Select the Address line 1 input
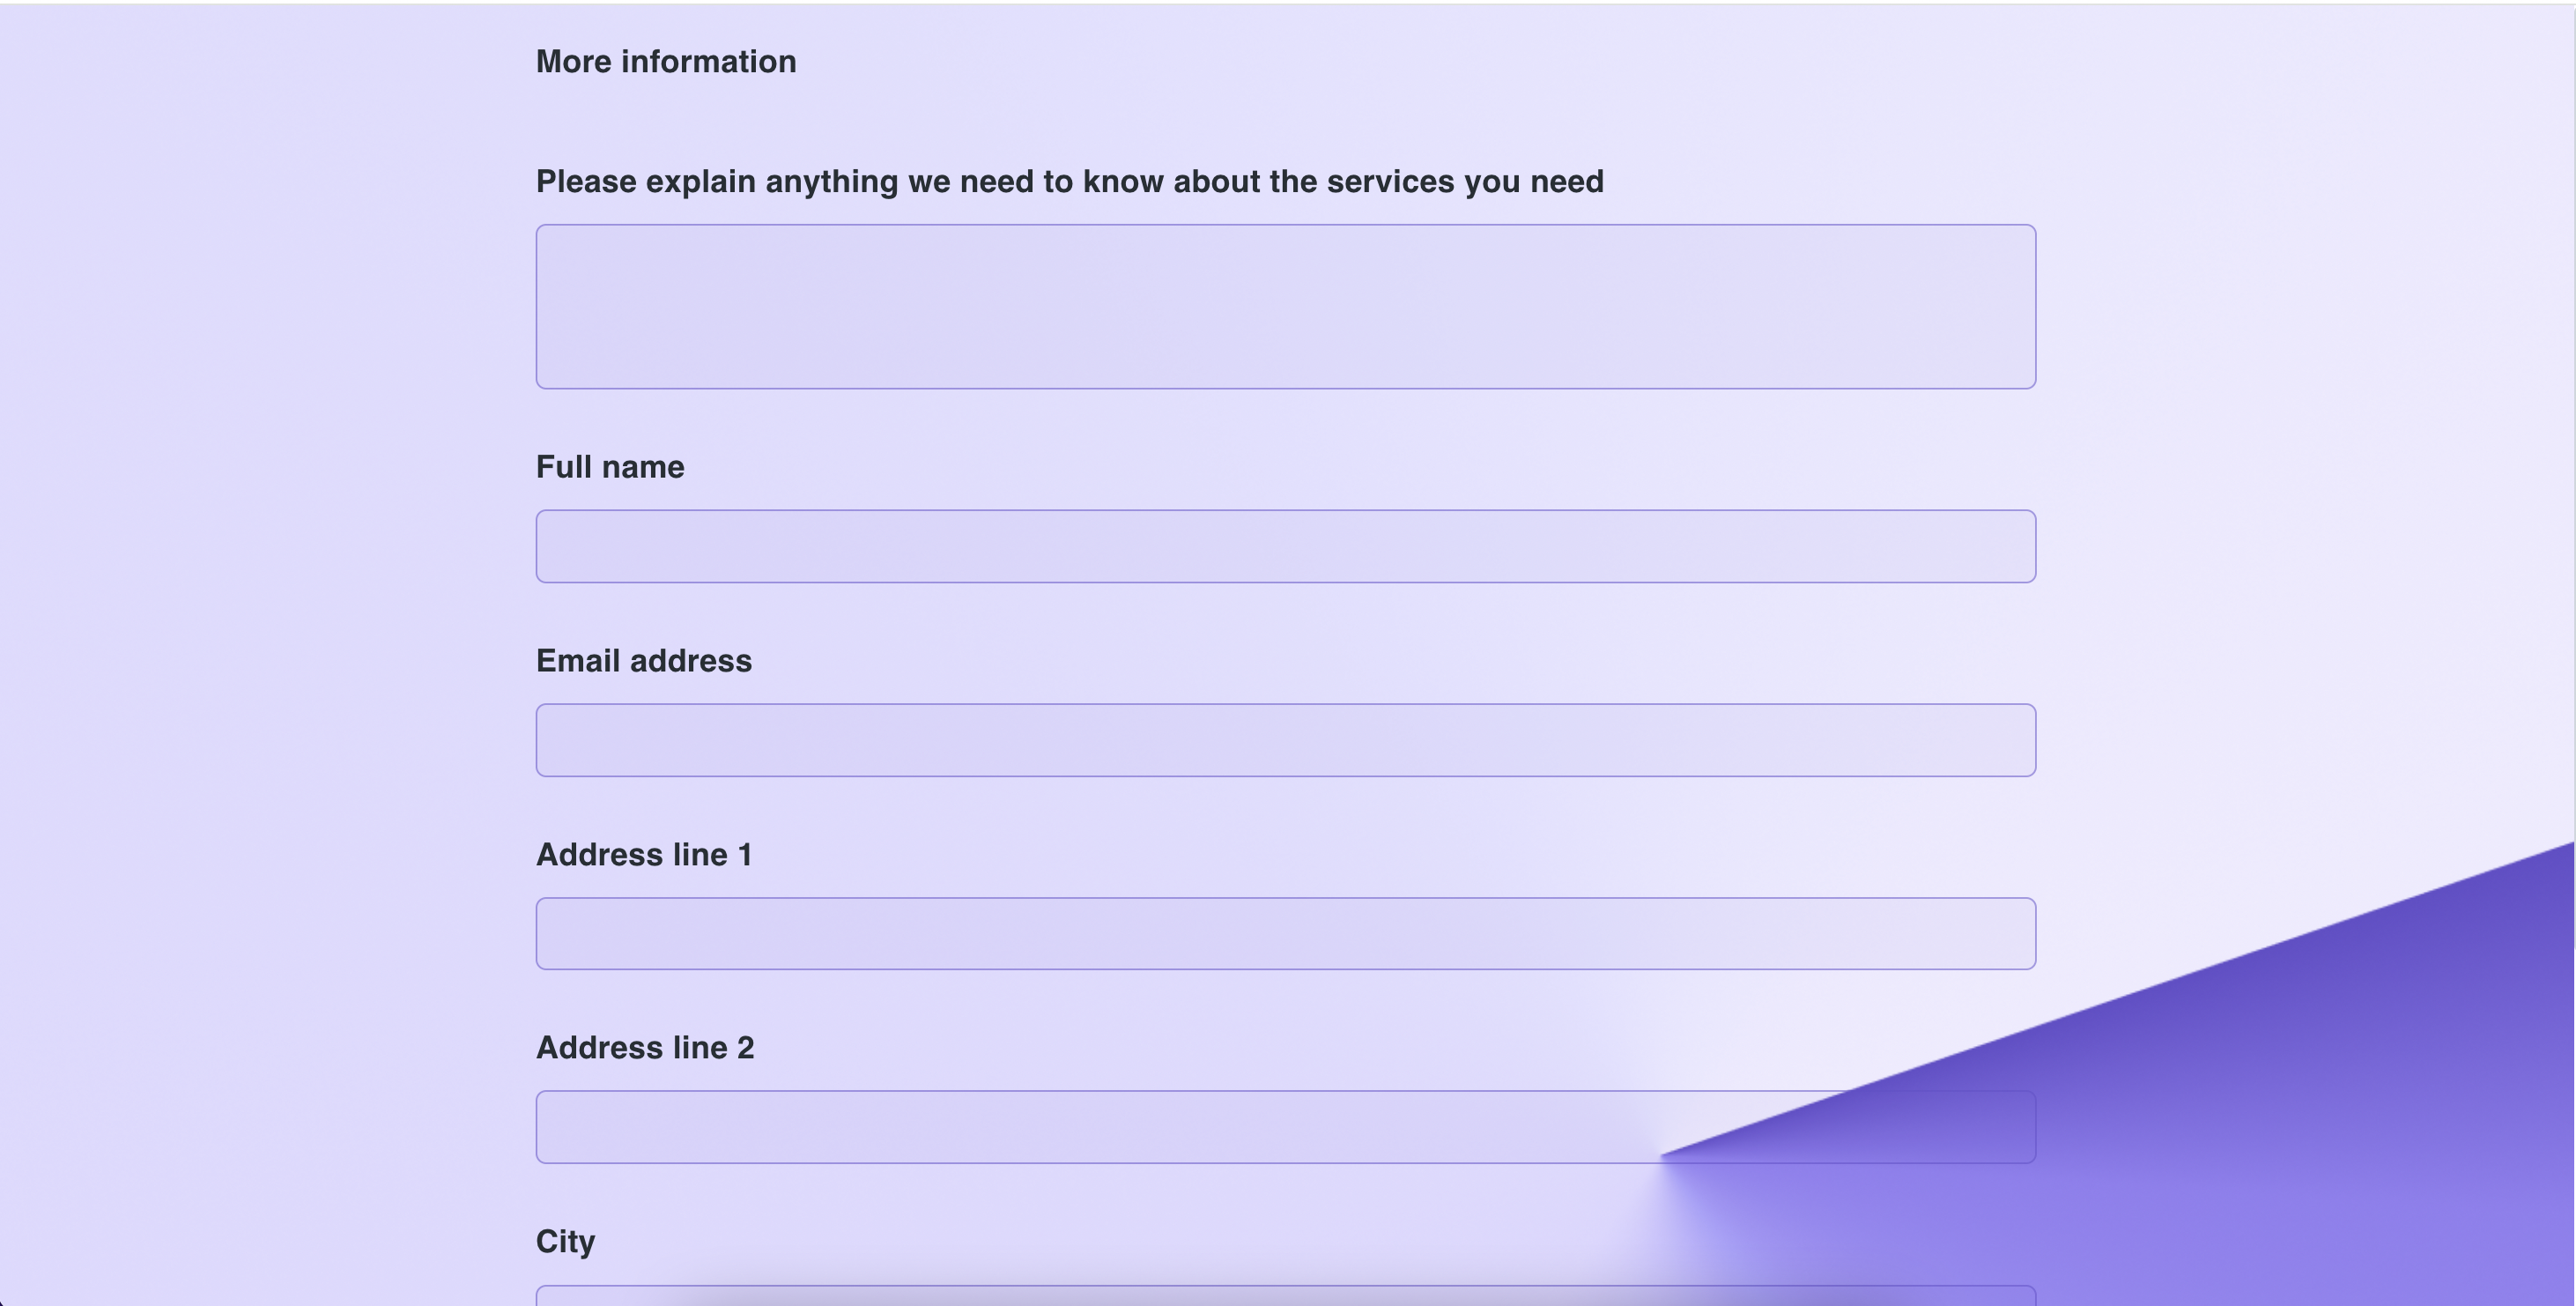Screen dimensions: 2576x1306 click(1286, 933)
